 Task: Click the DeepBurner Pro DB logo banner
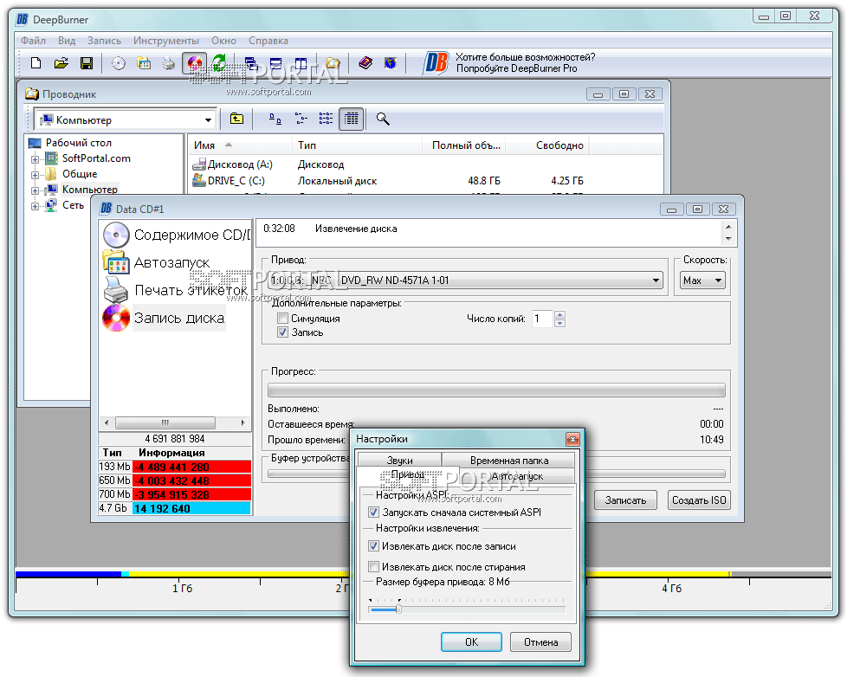click(436, 62)
